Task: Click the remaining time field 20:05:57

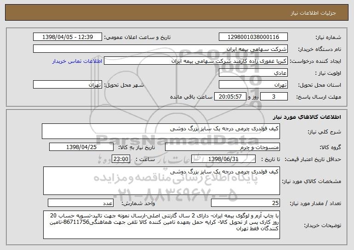Action: pyautogui.click(x=230, y=97)
